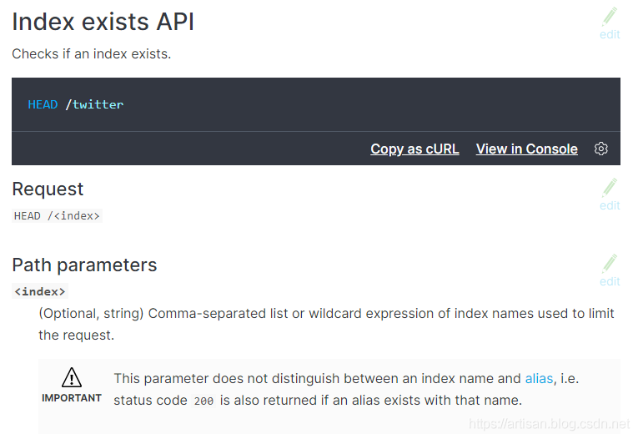Click edit pencil beside Index exists API

pyautogui.click(x=610, y=17)
